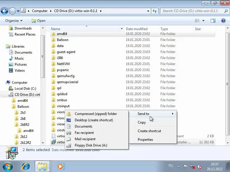Launch Internet Explorer from the taskbar

tap(26, 166)
